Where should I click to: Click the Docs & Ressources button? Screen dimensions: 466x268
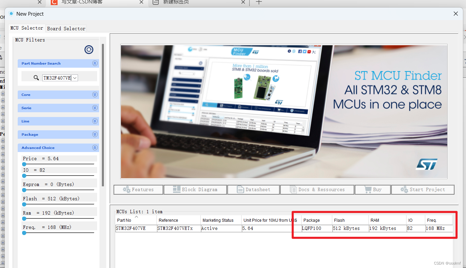click(317, 190)
